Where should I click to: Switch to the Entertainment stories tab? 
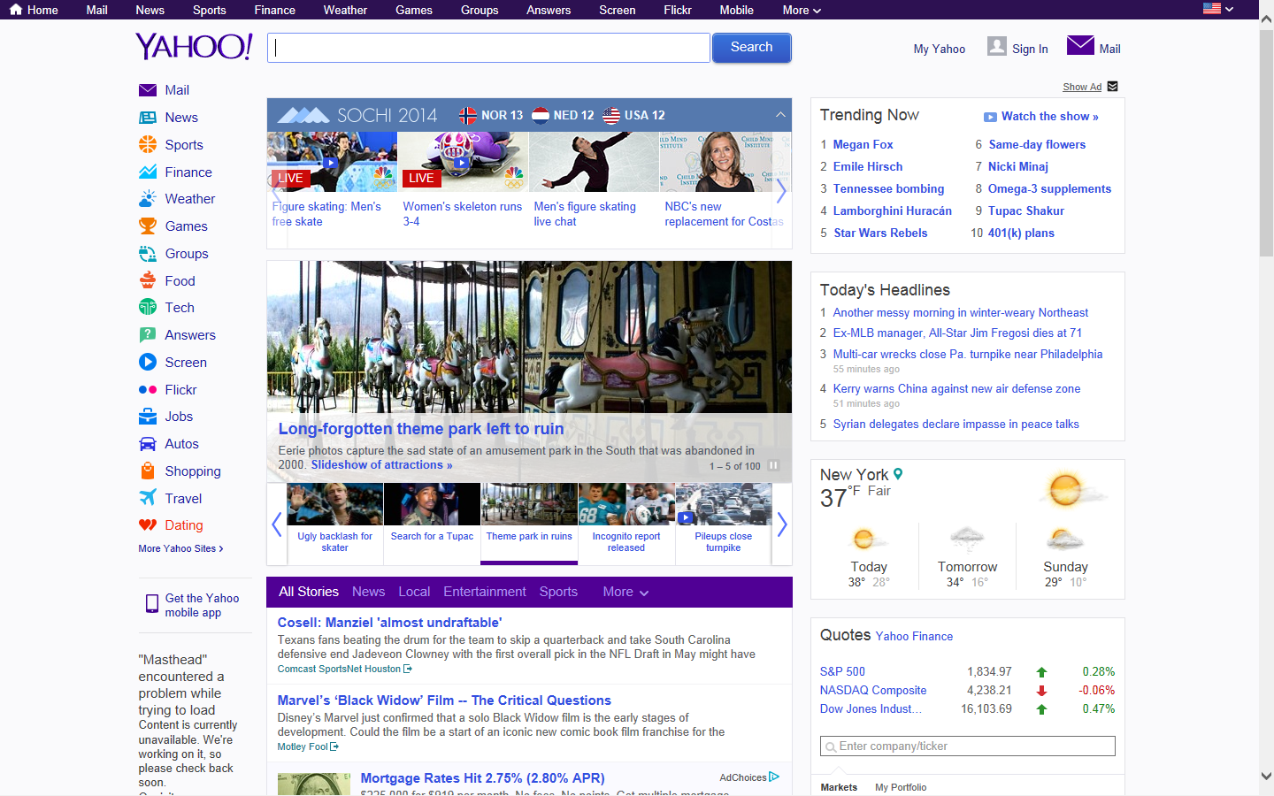(485, 592)
